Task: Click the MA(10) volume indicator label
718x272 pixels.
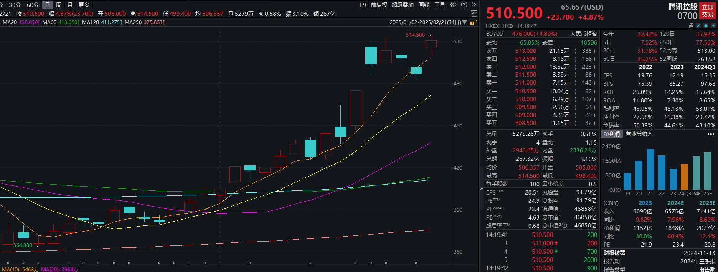Action: point(20,269)
